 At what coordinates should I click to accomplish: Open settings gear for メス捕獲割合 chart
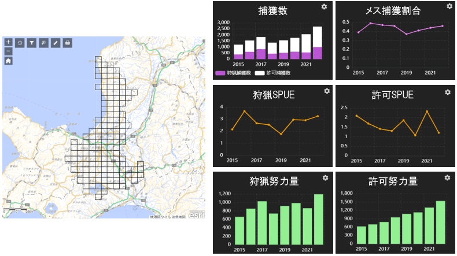point(449,7)
